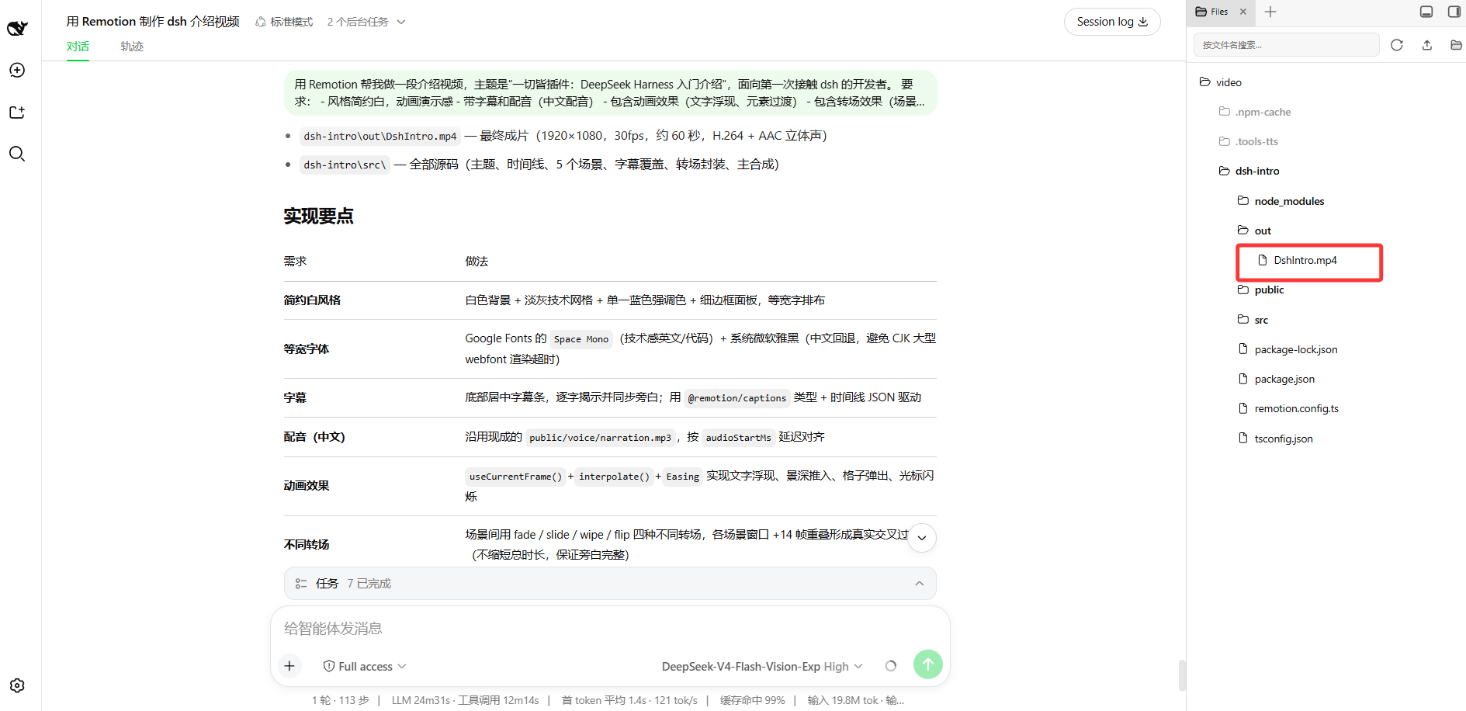Click the 简约白风格 table row label

312,300
